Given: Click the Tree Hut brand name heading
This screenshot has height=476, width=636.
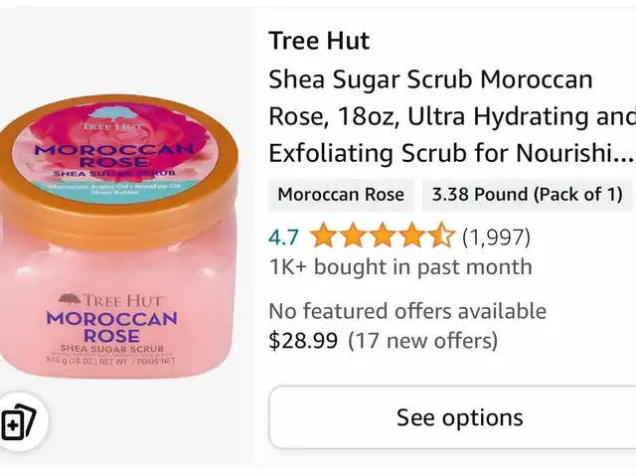Looking at the screenshot, I should tap(319, 41).
